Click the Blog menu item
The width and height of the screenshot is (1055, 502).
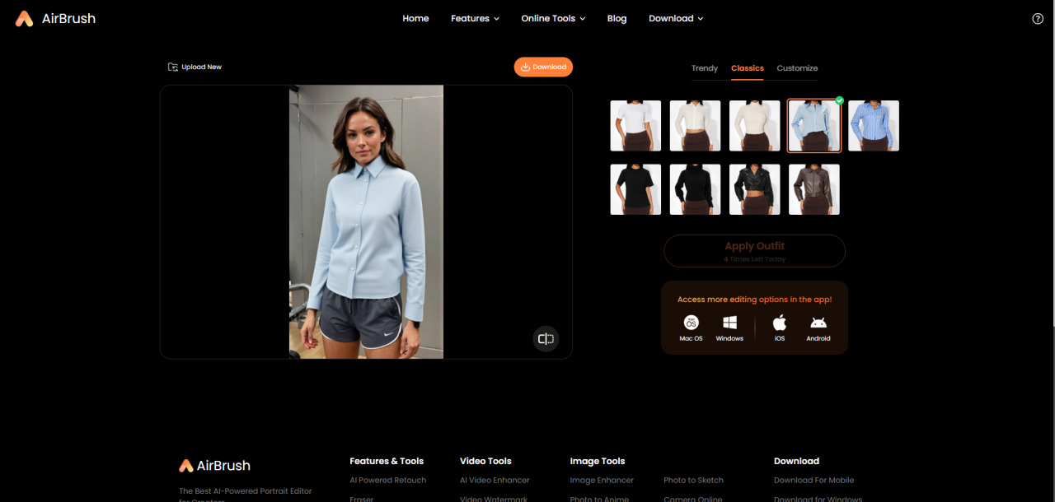(617, 18)
